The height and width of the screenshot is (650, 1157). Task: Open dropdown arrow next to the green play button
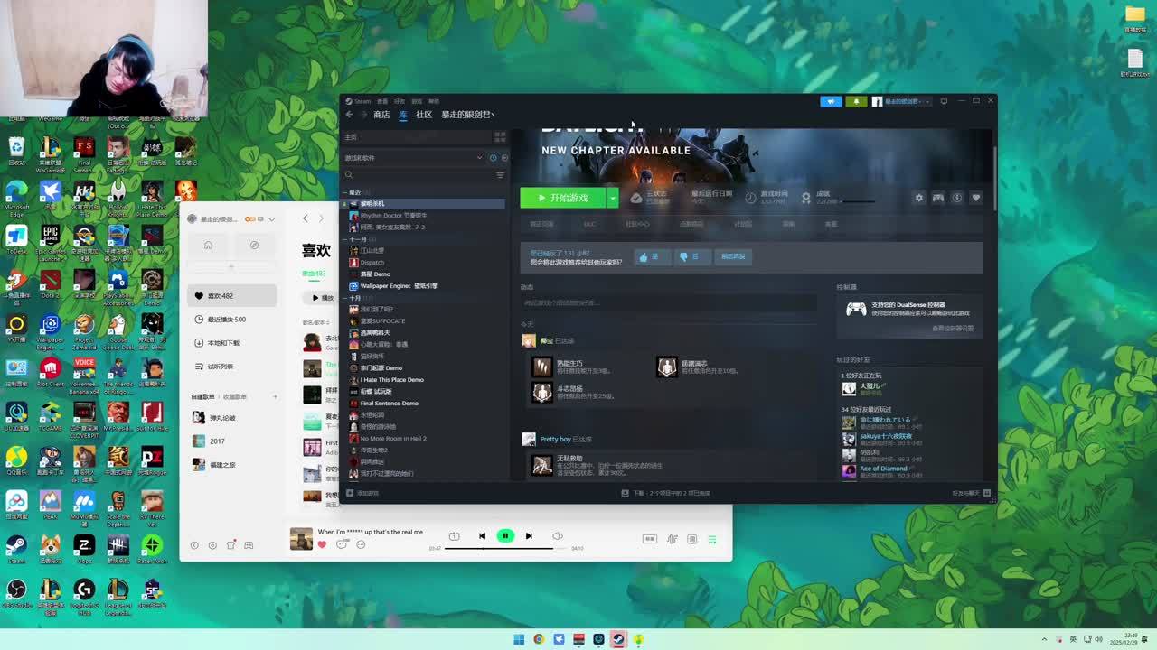click(x=613, y=198)
